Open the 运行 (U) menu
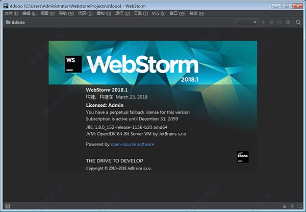Screen dimensions: 306x212 click(122, 13)
